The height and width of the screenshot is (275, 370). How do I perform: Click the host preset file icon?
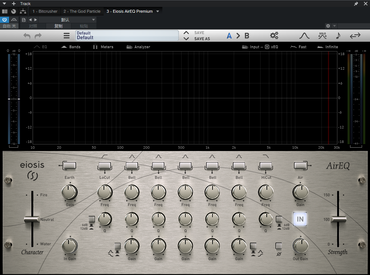point(24,20)
